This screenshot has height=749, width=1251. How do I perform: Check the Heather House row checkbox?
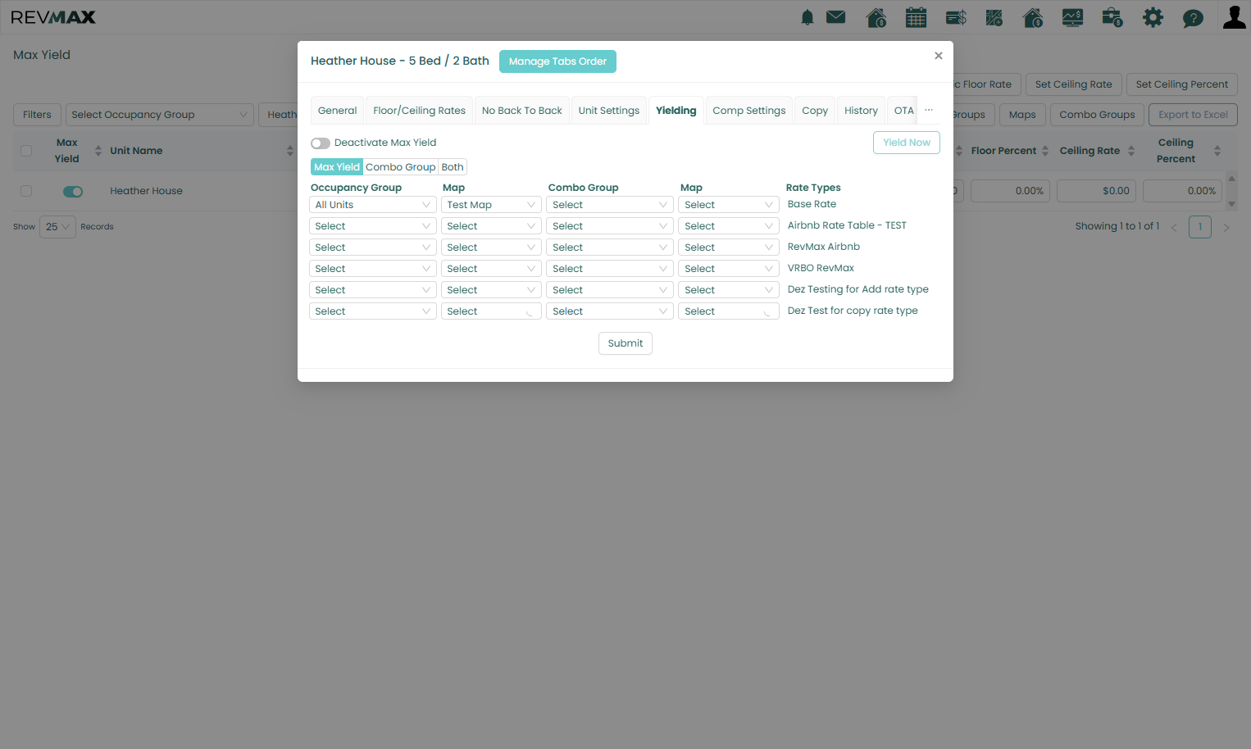[26, 191]
